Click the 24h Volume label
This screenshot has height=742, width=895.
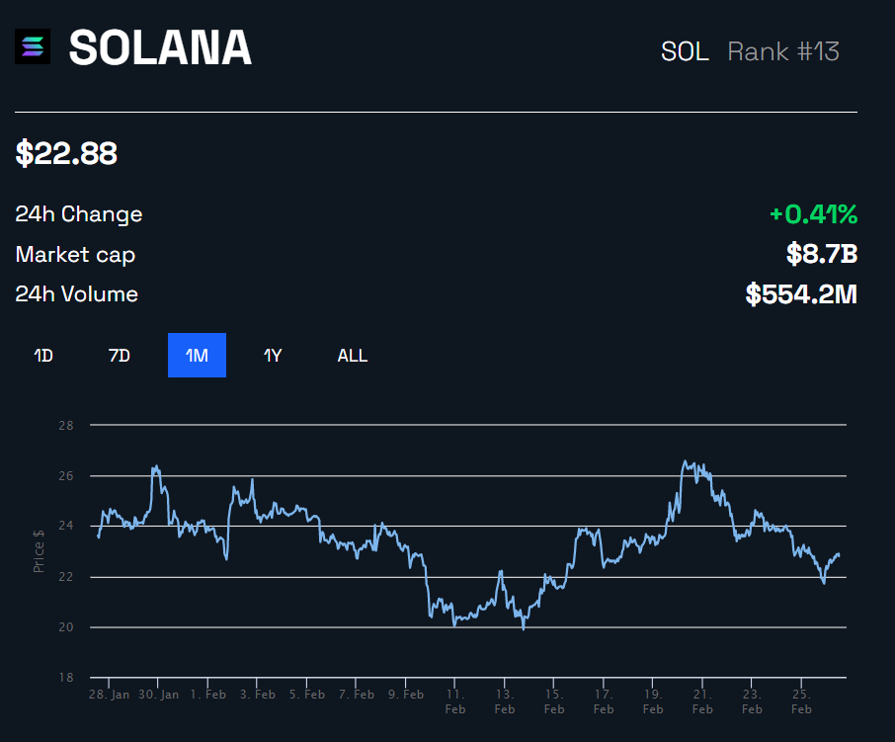click(x=77, y=294)
